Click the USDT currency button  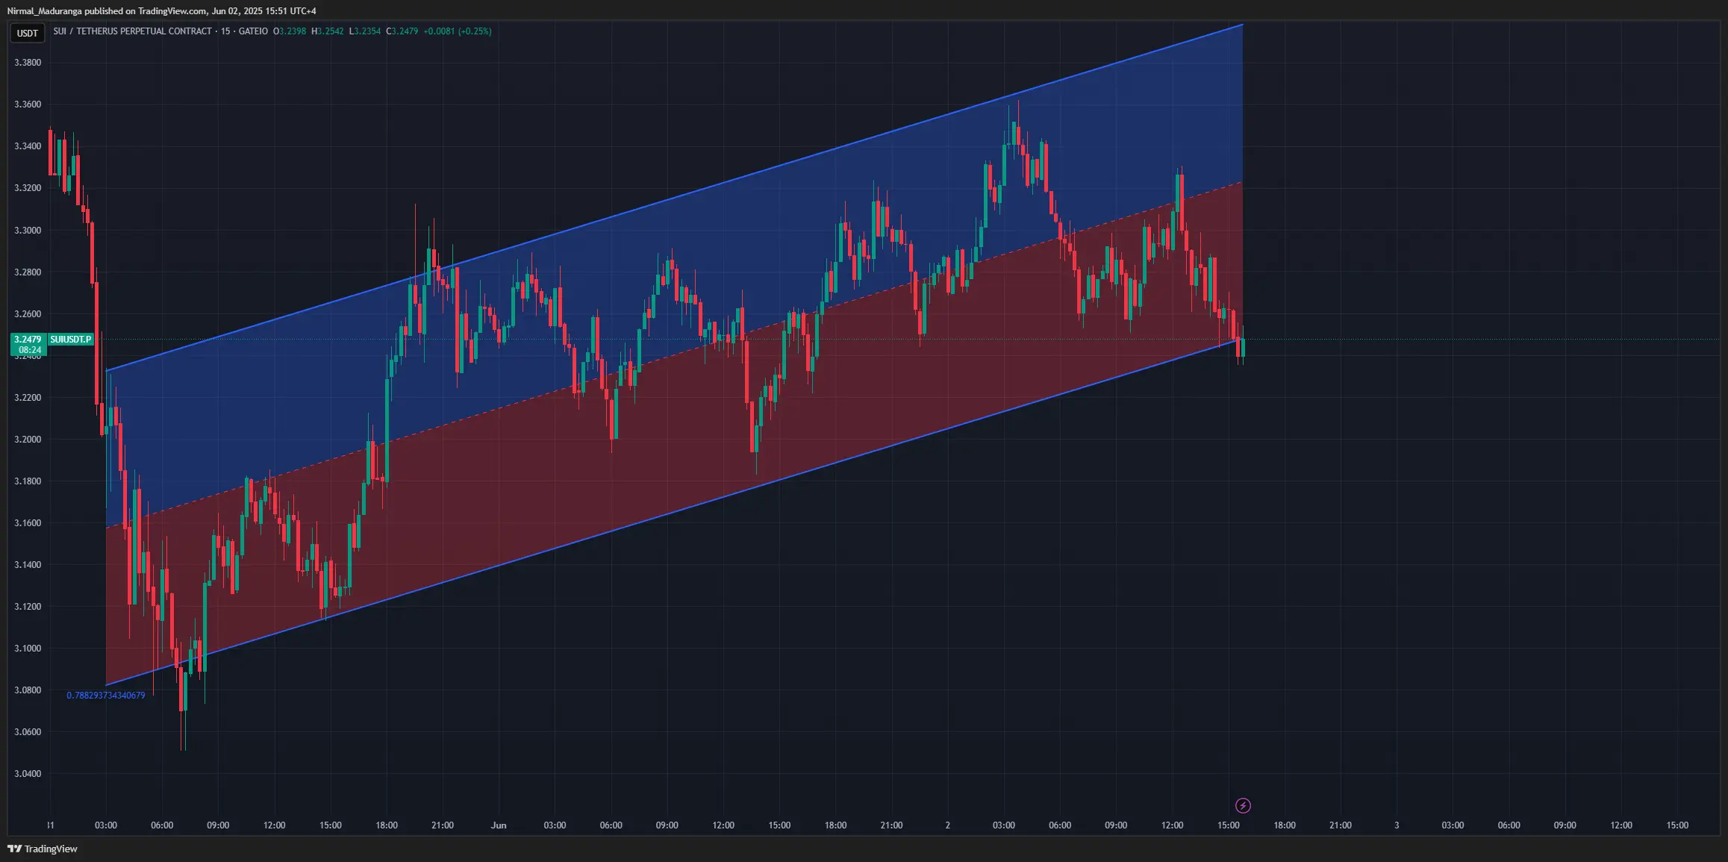[28, 33]
